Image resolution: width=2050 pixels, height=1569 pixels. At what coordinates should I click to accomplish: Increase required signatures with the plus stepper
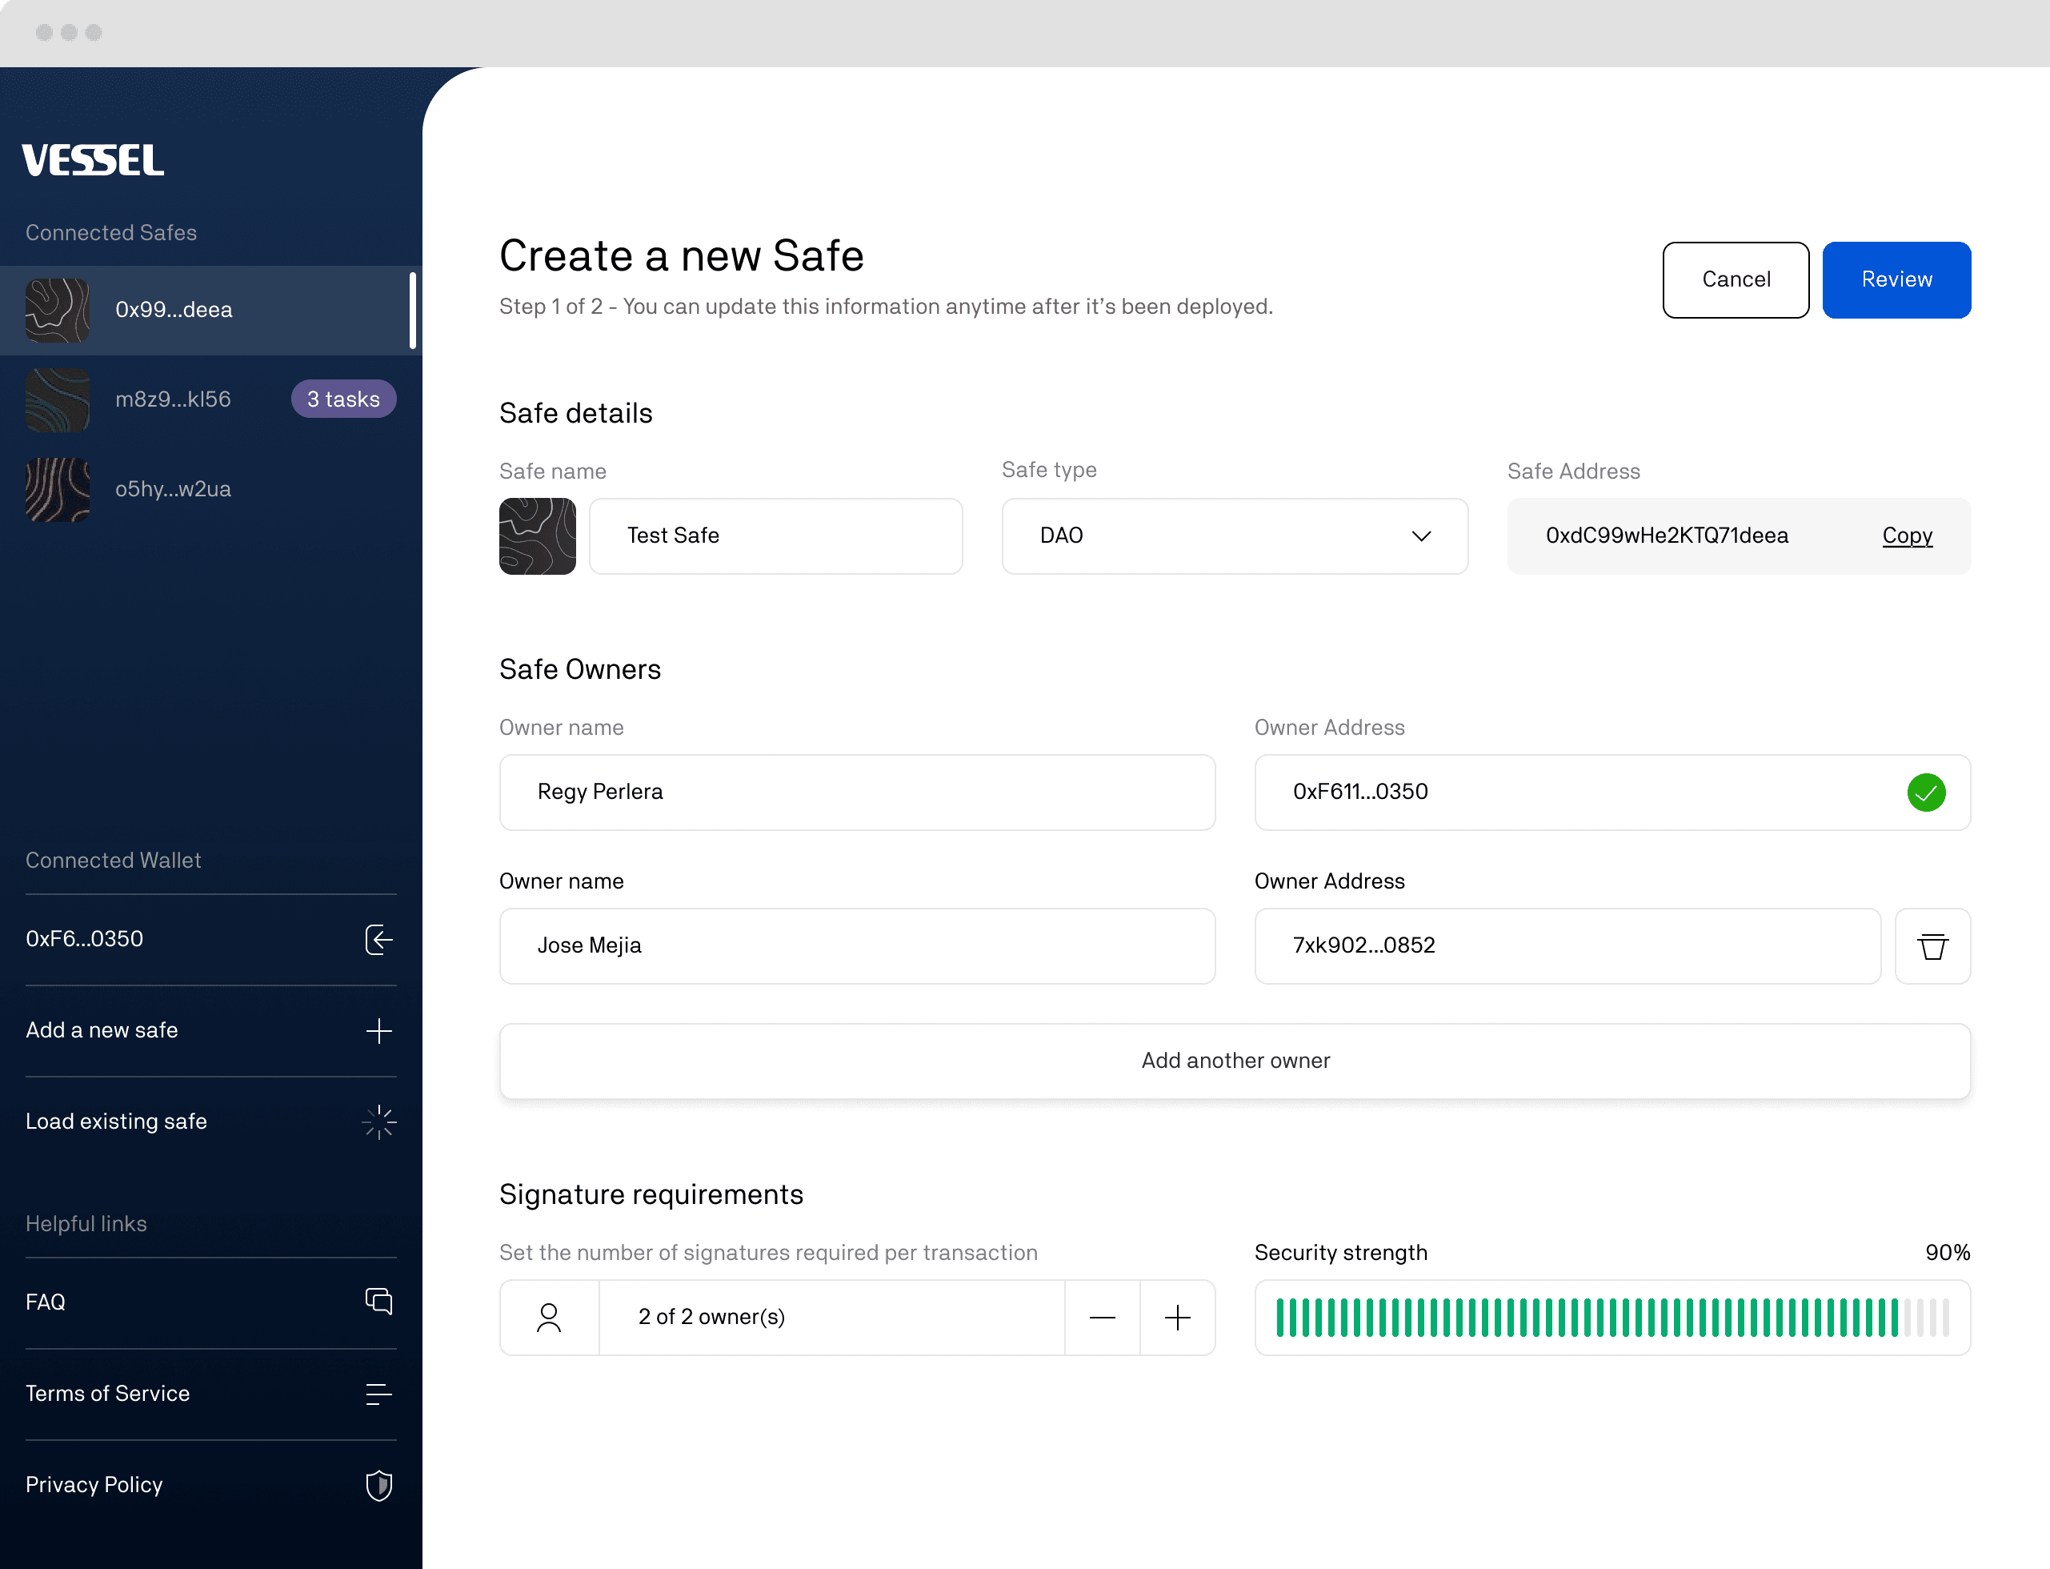point(1177,1317)
